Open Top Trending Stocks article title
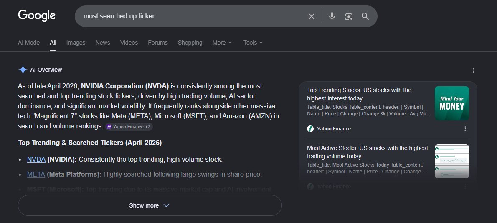The image size is (497, 223). pos(359,94)
